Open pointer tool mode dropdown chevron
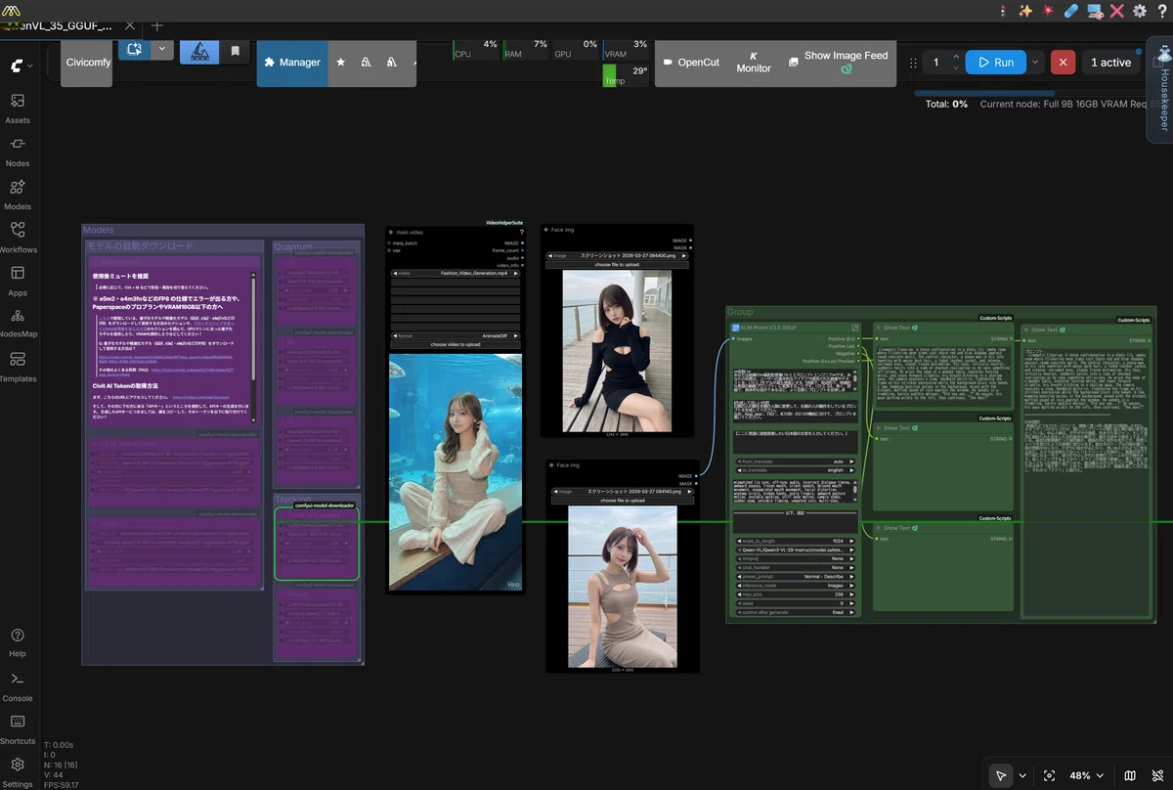This screenshot has width=1173, height=790. [x=1022, y=775]
